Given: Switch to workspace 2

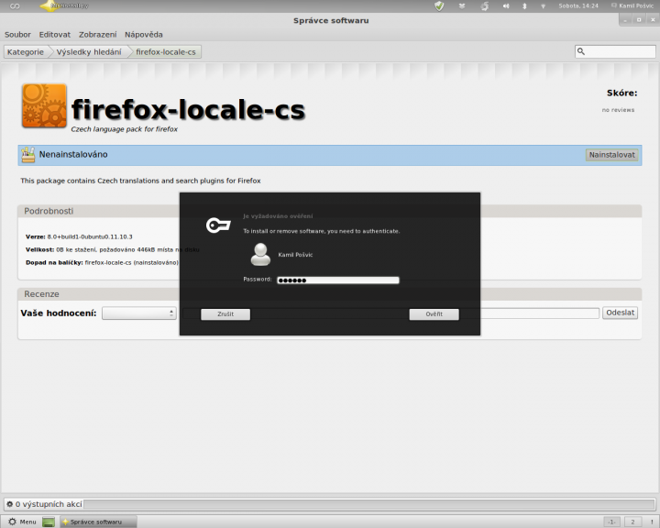Looking at the screenshot, I should pyautogui.click(x=632, y=522).
